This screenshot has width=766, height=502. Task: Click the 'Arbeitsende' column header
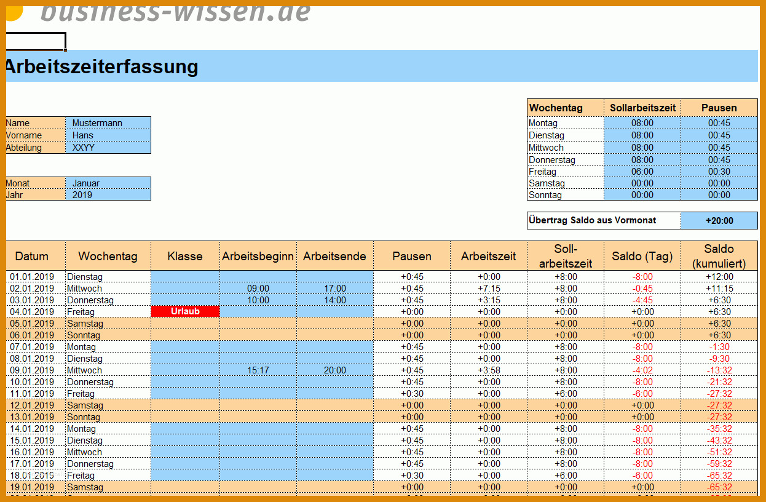pos(335,256)
